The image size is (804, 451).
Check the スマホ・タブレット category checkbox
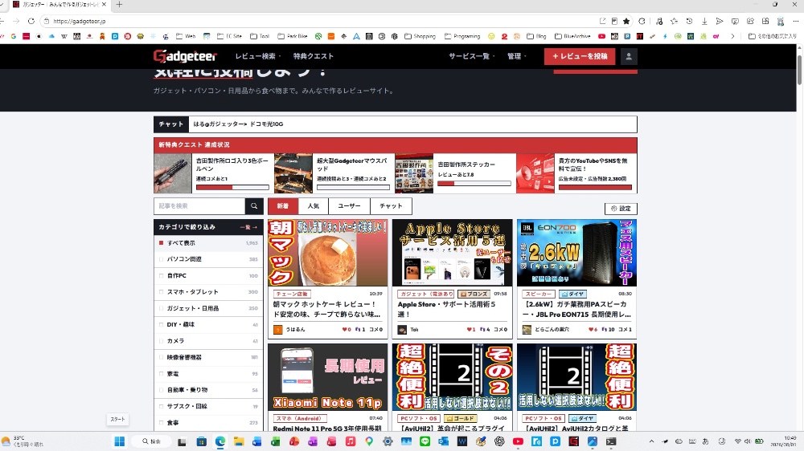(161, 292)
